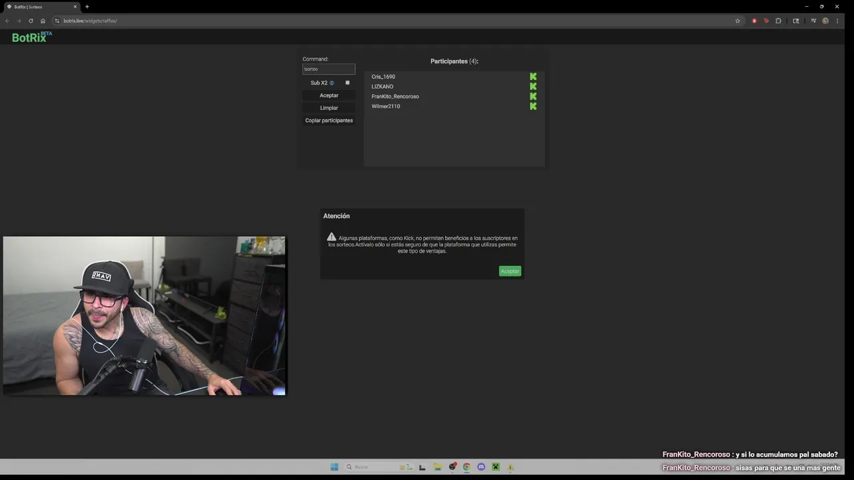Open Discord from the taskbar
Viewport: 854px width, 480px height.
coord(481,467)
